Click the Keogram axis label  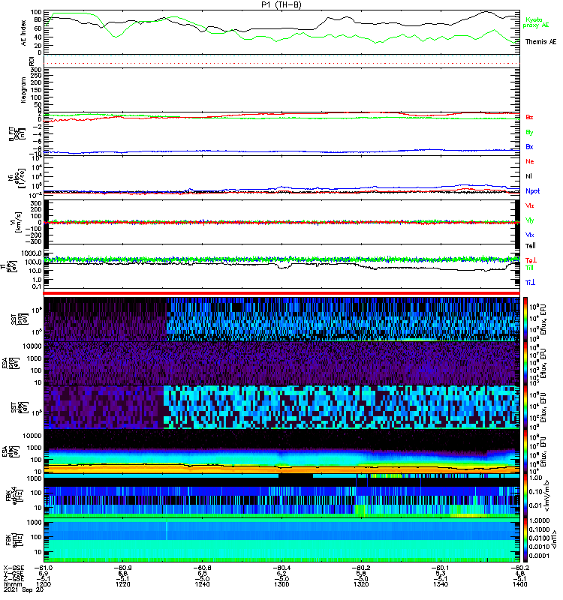(24, 90)
